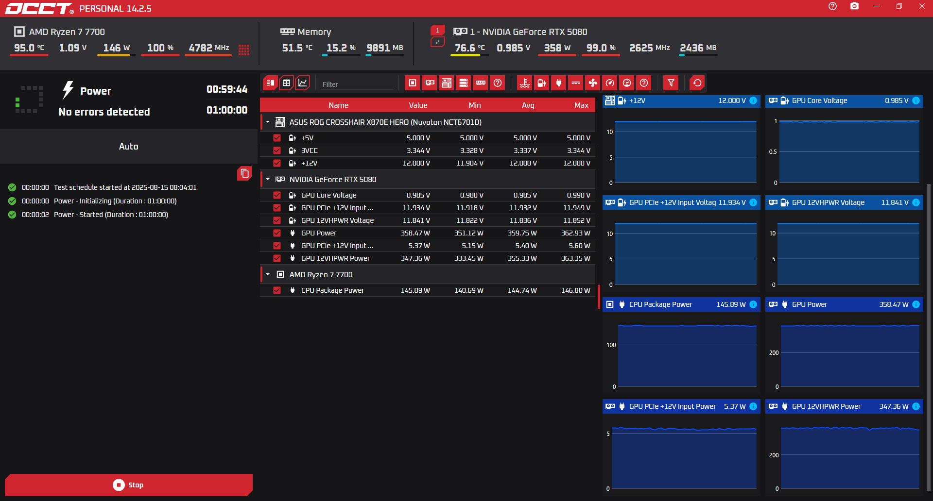Screen dimensions: 933x501
Task: Open info for the CPU Package Power graph
Action: coord(753,304)
